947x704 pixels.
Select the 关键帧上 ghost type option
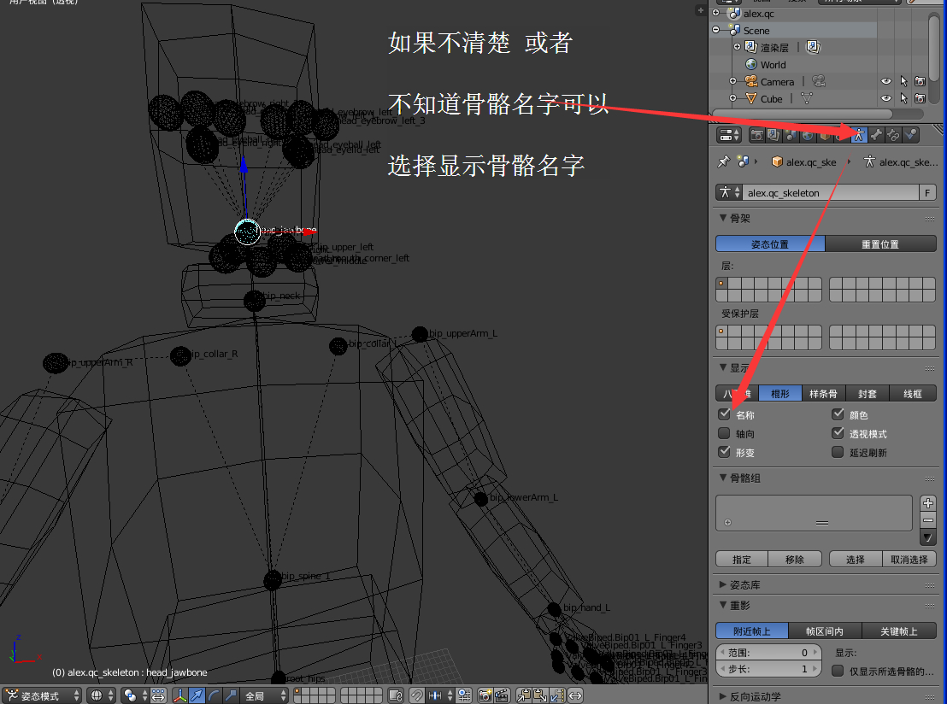(898, 631)
